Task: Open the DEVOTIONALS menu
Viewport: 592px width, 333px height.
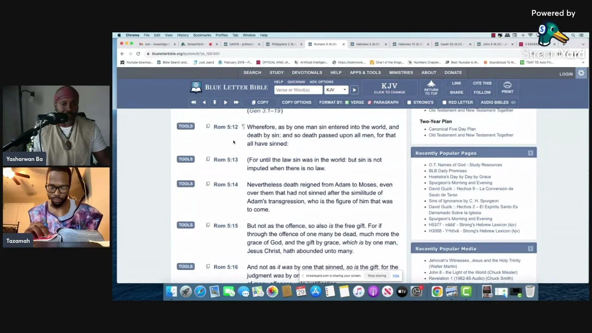Action: (307, 73)
